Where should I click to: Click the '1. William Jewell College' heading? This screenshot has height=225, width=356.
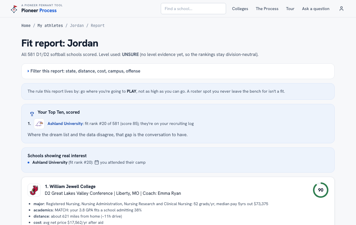tap(70, 187)
